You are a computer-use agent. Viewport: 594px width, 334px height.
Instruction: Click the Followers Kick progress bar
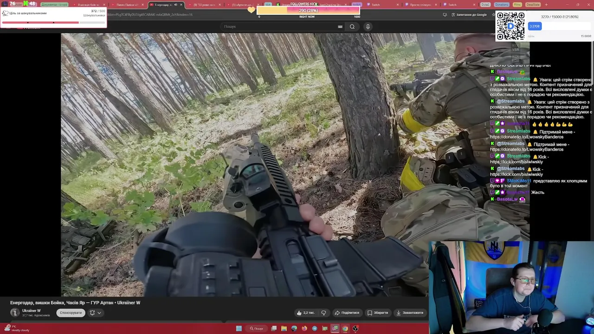pos(308,11)
